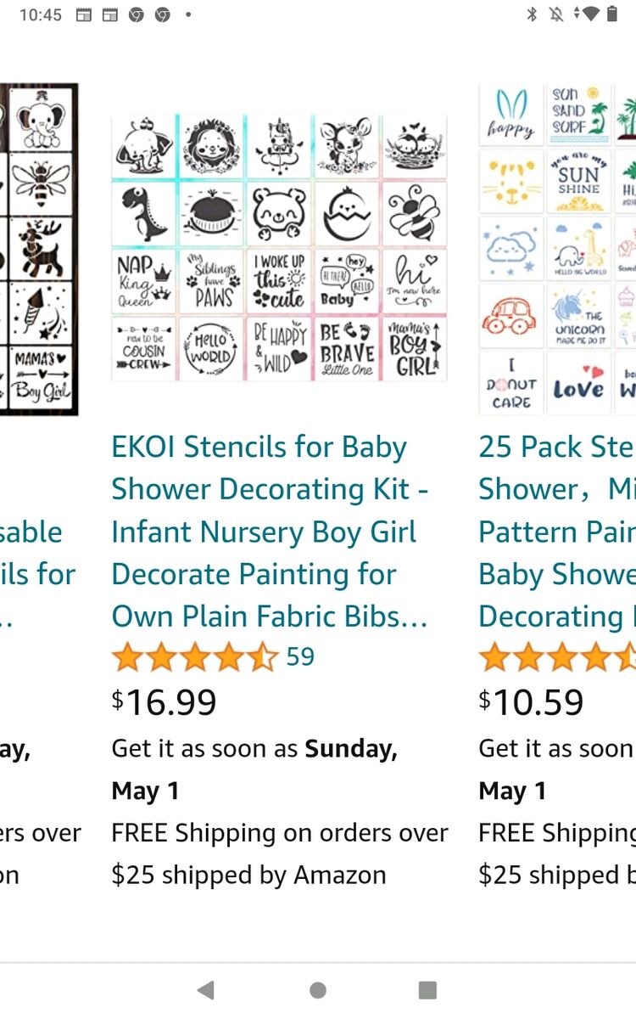Tap the $16.99 price

[x=165, y=702]
